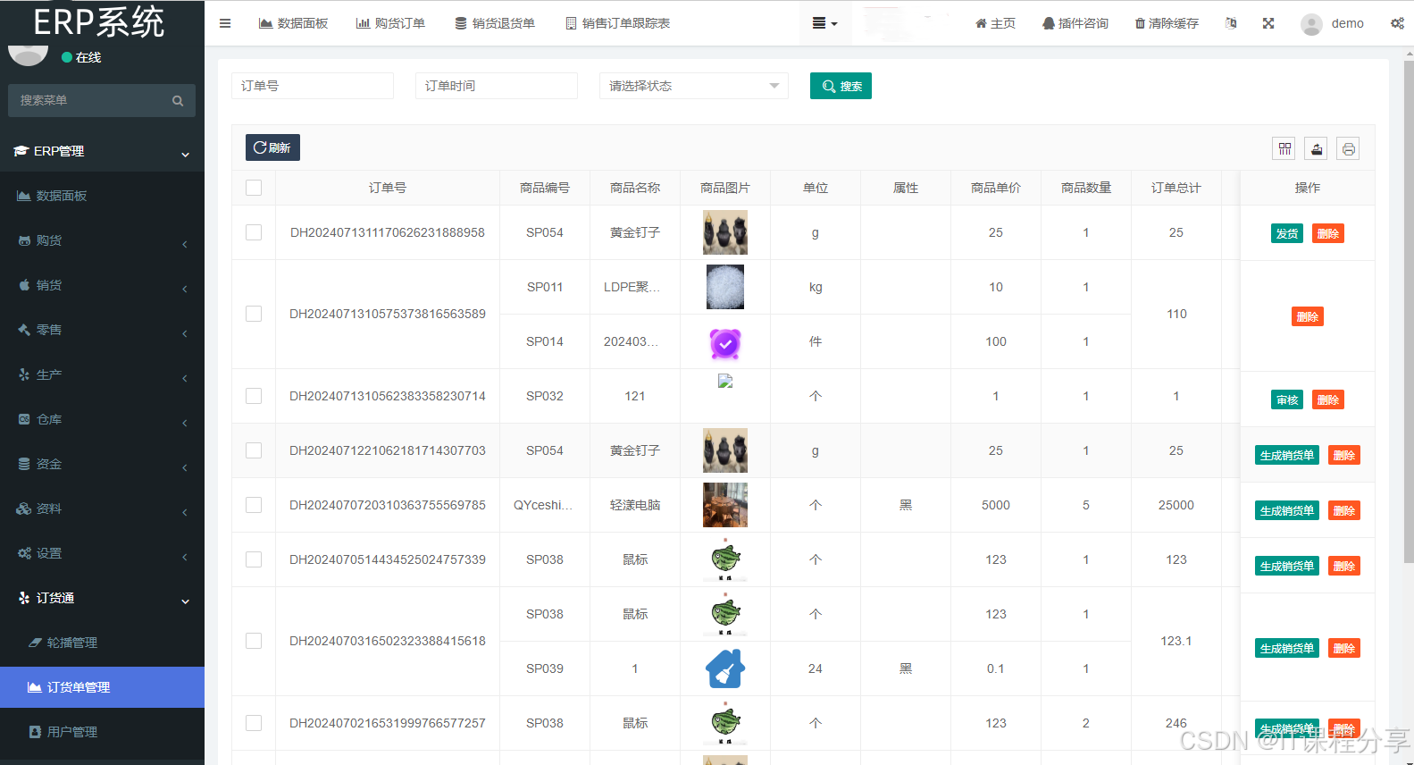This screenshot has width=1414, height=765.
Task: Open the settings gears icon top right
Action: pos(1397,23)
